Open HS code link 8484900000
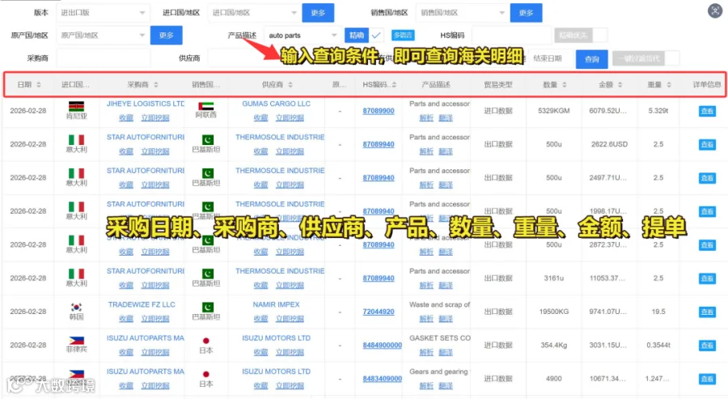The image size is (728, 399). (382, 345)
